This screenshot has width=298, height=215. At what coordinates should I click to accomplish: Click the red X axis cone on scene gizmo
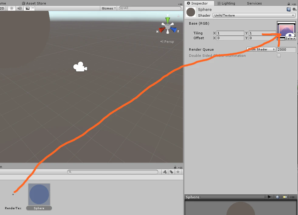tap(162, 30)
